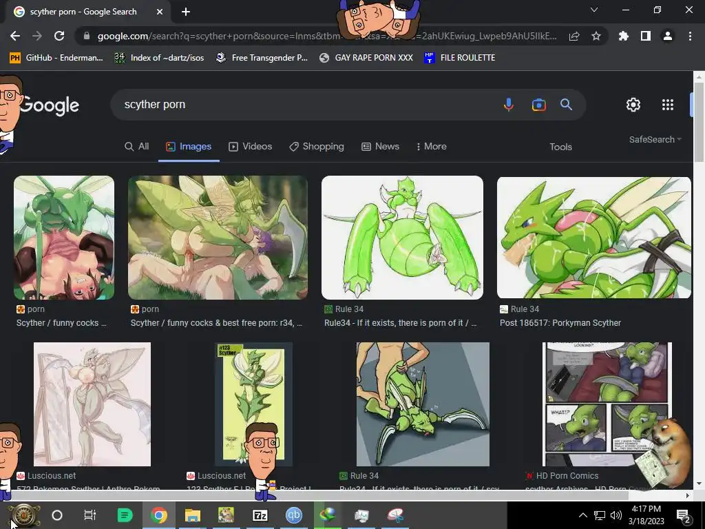Viewport: 705px width, 529px height.
Task: Select the Images tab
Action: click(189, 147)
